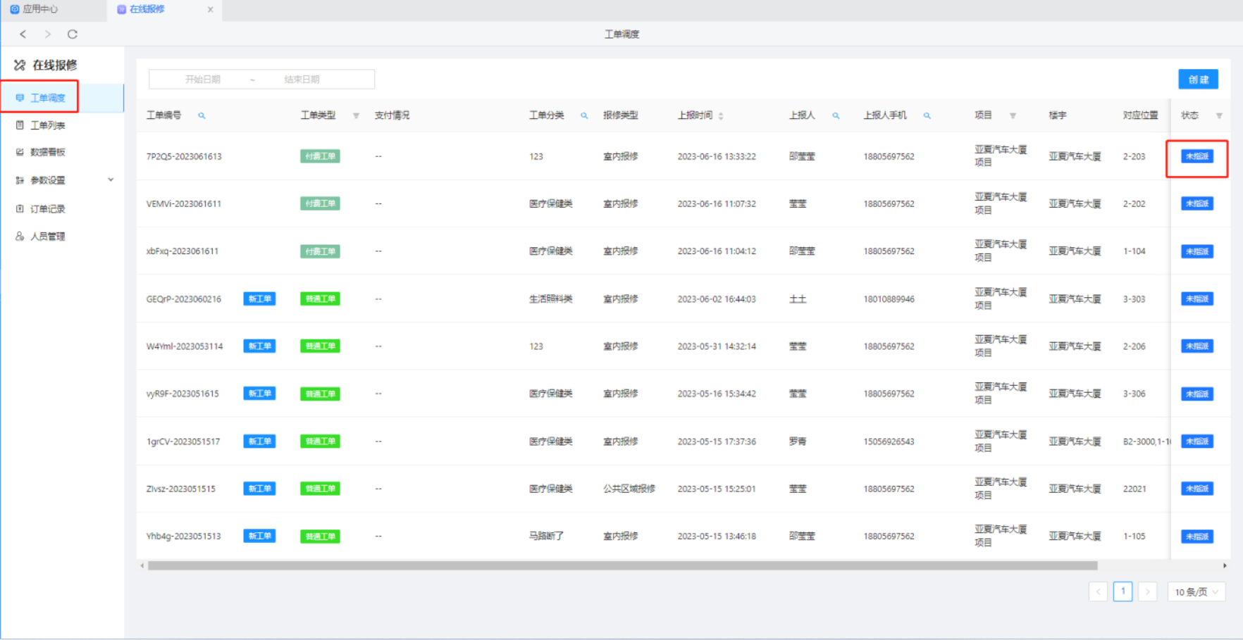The width and height of the screenshot is (1243, 640).
Task: Click search icon beside 工单分类 column
Action: [584, 115]
